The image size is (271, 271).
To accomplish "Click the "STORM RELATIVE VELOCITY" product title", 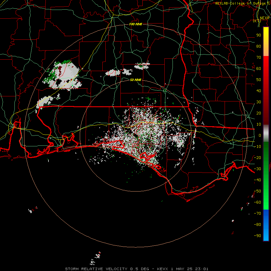I will (x=97, y=269).
